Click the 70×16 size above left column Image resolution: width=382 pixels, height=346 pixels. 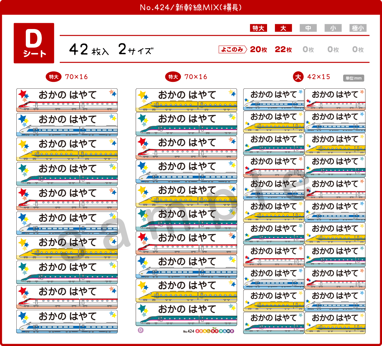[76, 77]
